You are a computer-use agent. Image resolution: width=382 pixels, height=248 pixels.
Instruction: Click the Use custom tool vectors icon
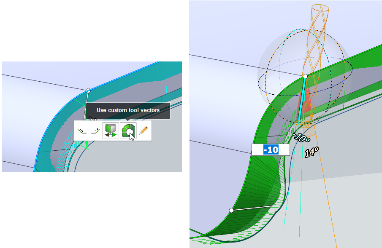[128, 131]
